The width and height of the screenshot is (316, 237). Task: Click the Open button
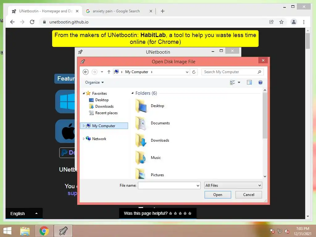pyautogui.click(x=218, y=195)
